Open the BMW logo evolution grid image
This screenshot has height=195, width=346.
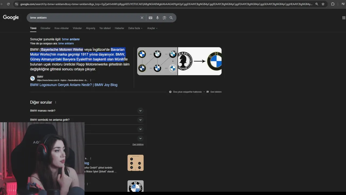click(157, 61)
